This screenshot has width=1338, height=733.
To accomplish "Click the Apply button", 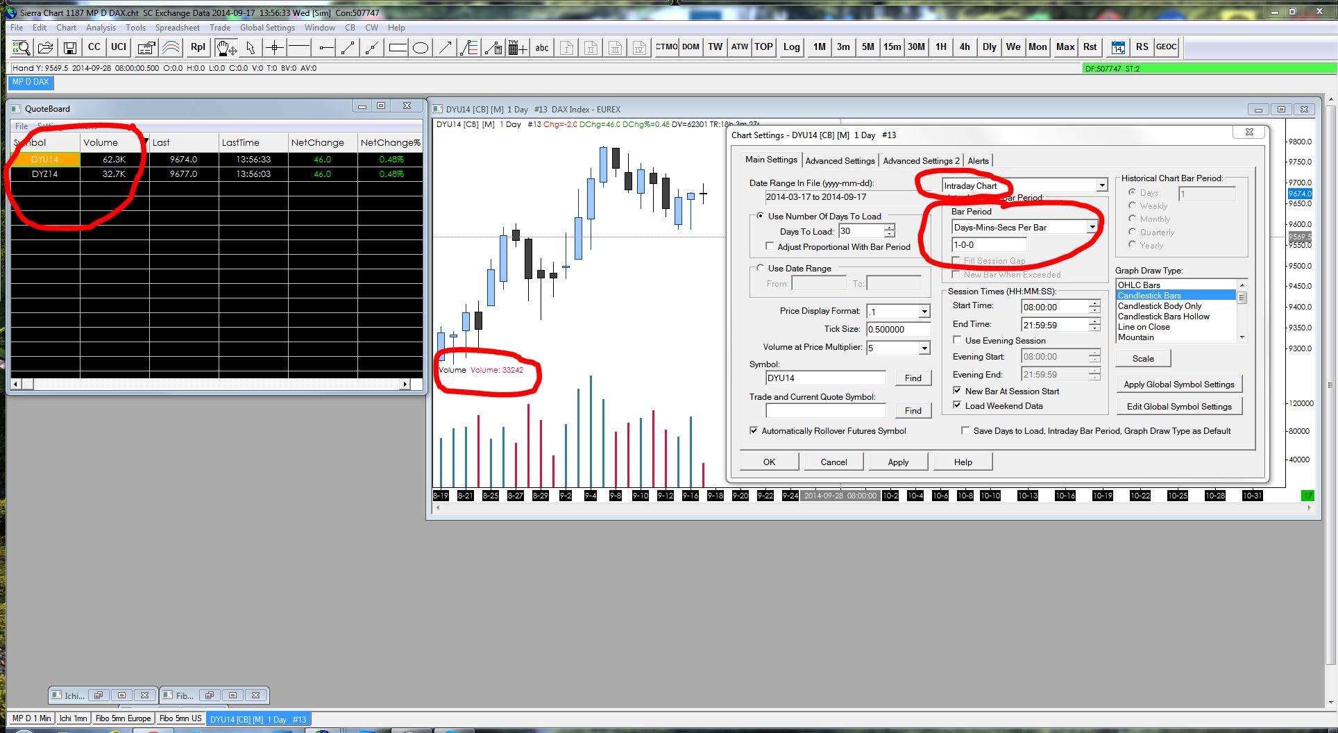I will [898, 462].
